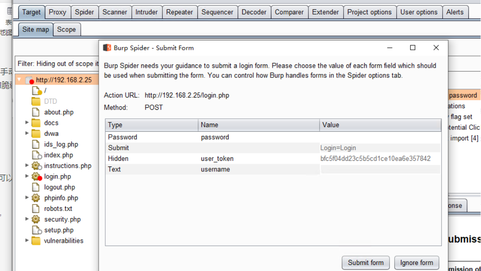Expand the instructions.php tree node
Screen dimensions: 481x271
point(27,166)
